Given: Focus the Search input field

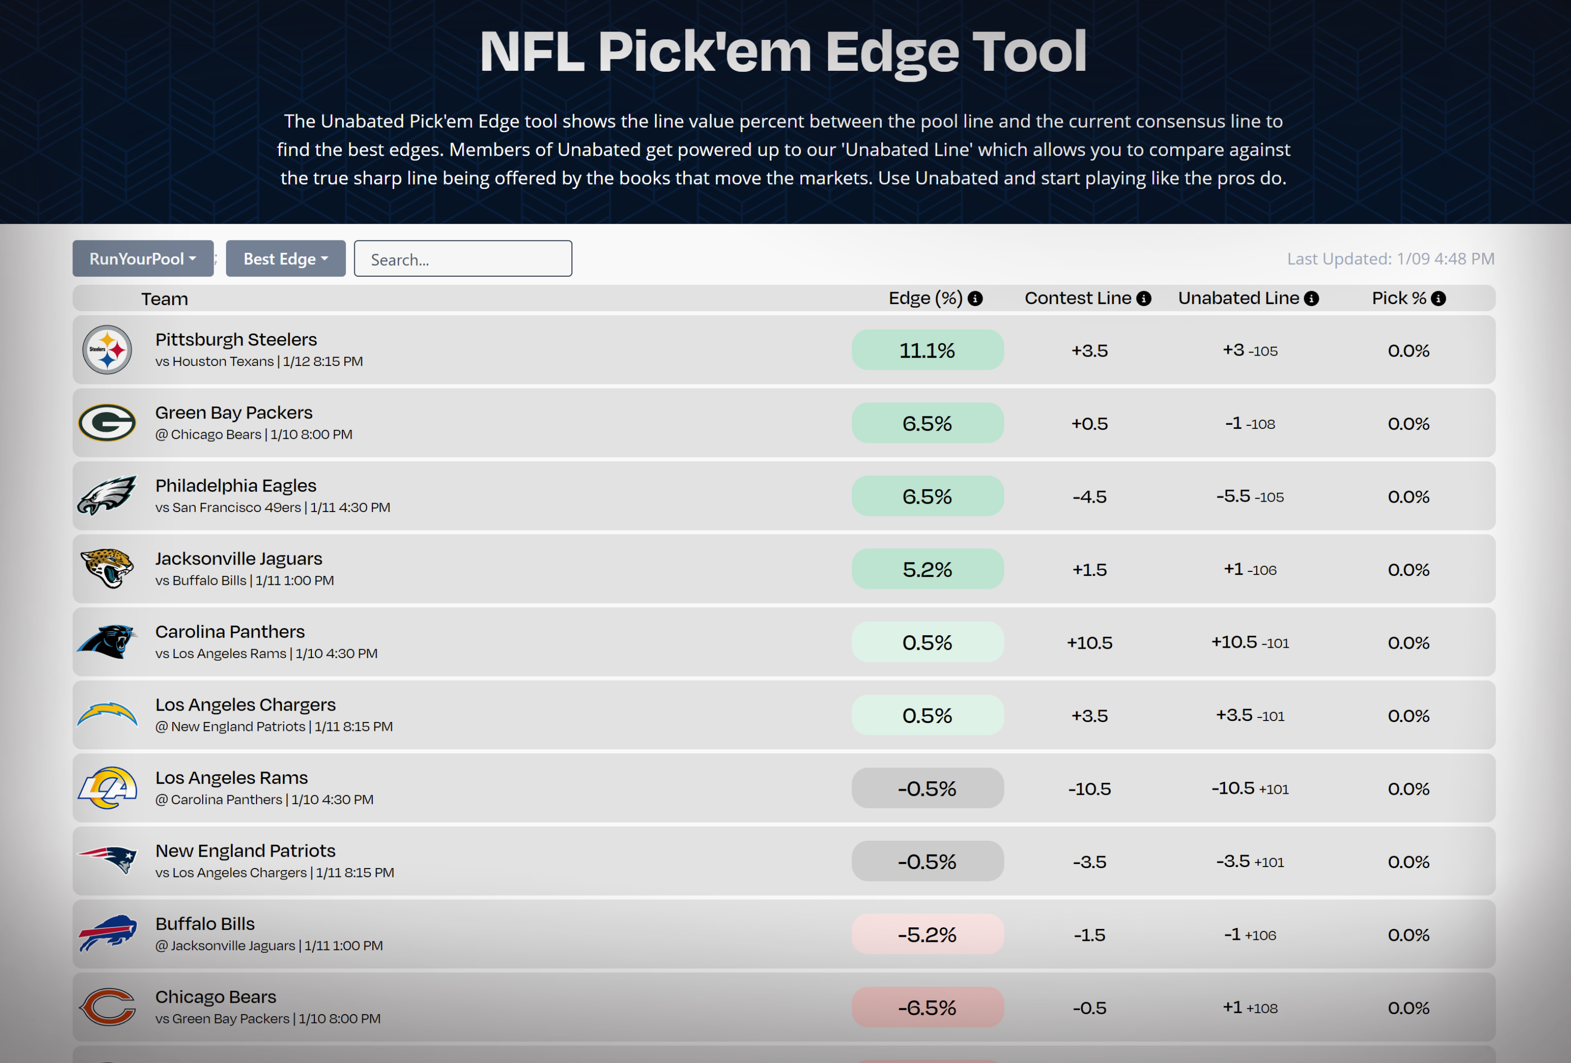Looking at the screenshot, I should click(x=463, y=259).
